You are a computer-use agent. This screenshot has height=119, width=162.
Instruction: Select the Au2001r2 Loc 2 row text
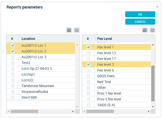tap(34, 51)
